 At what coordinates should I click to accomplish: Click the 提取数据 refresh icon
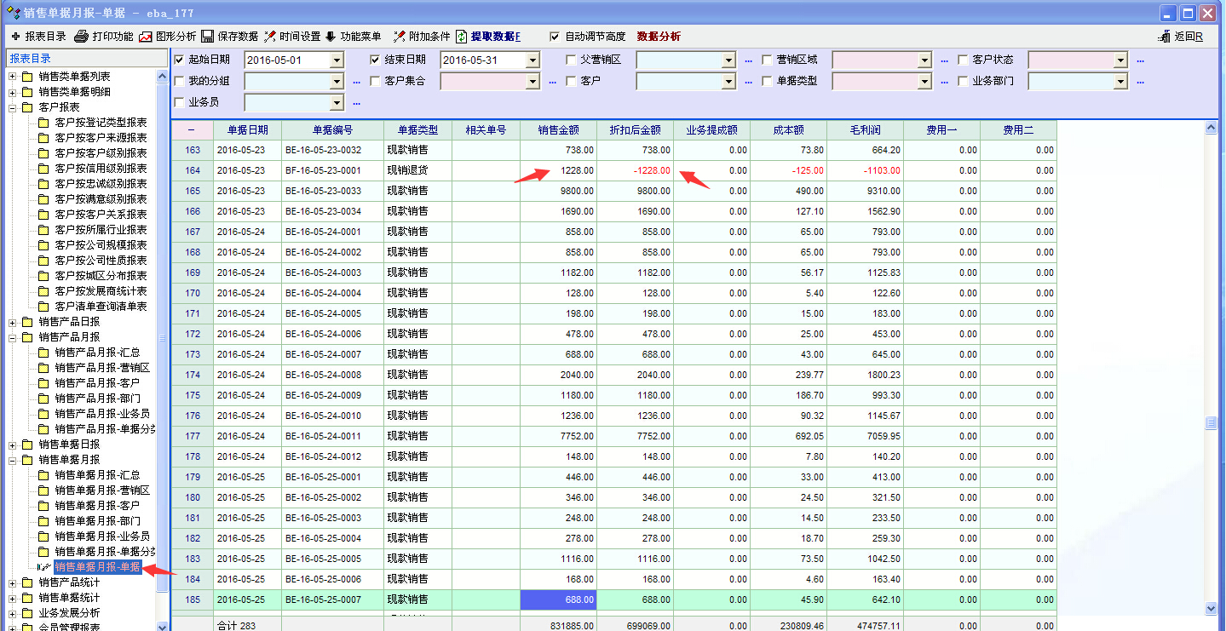click(462, 37)
